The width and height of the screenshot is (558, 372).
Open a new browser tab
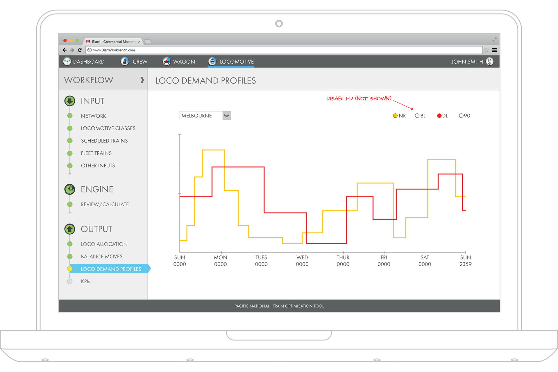(x=148, y=42)
